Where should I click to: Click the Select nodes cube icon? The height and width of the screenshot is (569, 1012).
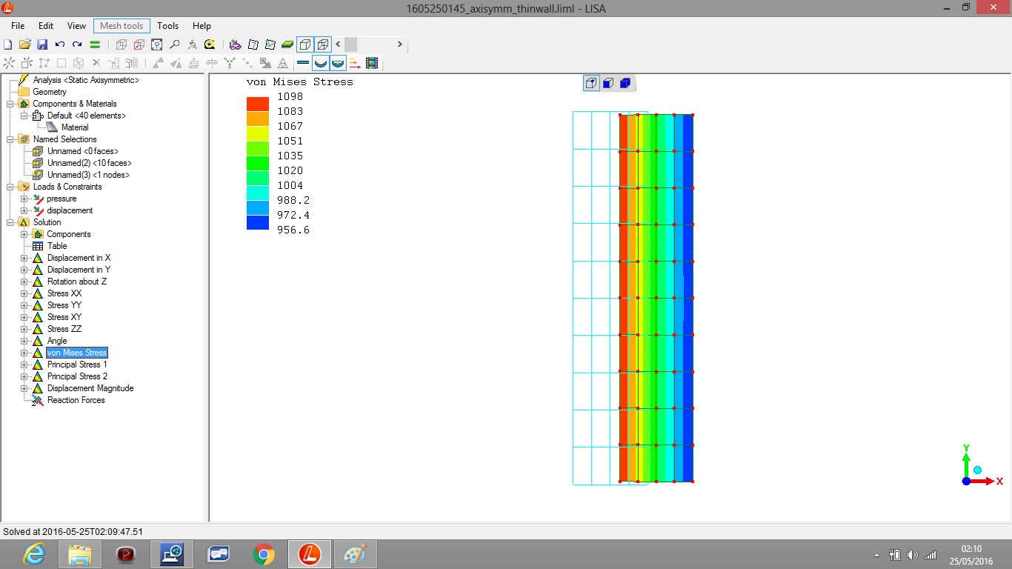tap(591, 83)
